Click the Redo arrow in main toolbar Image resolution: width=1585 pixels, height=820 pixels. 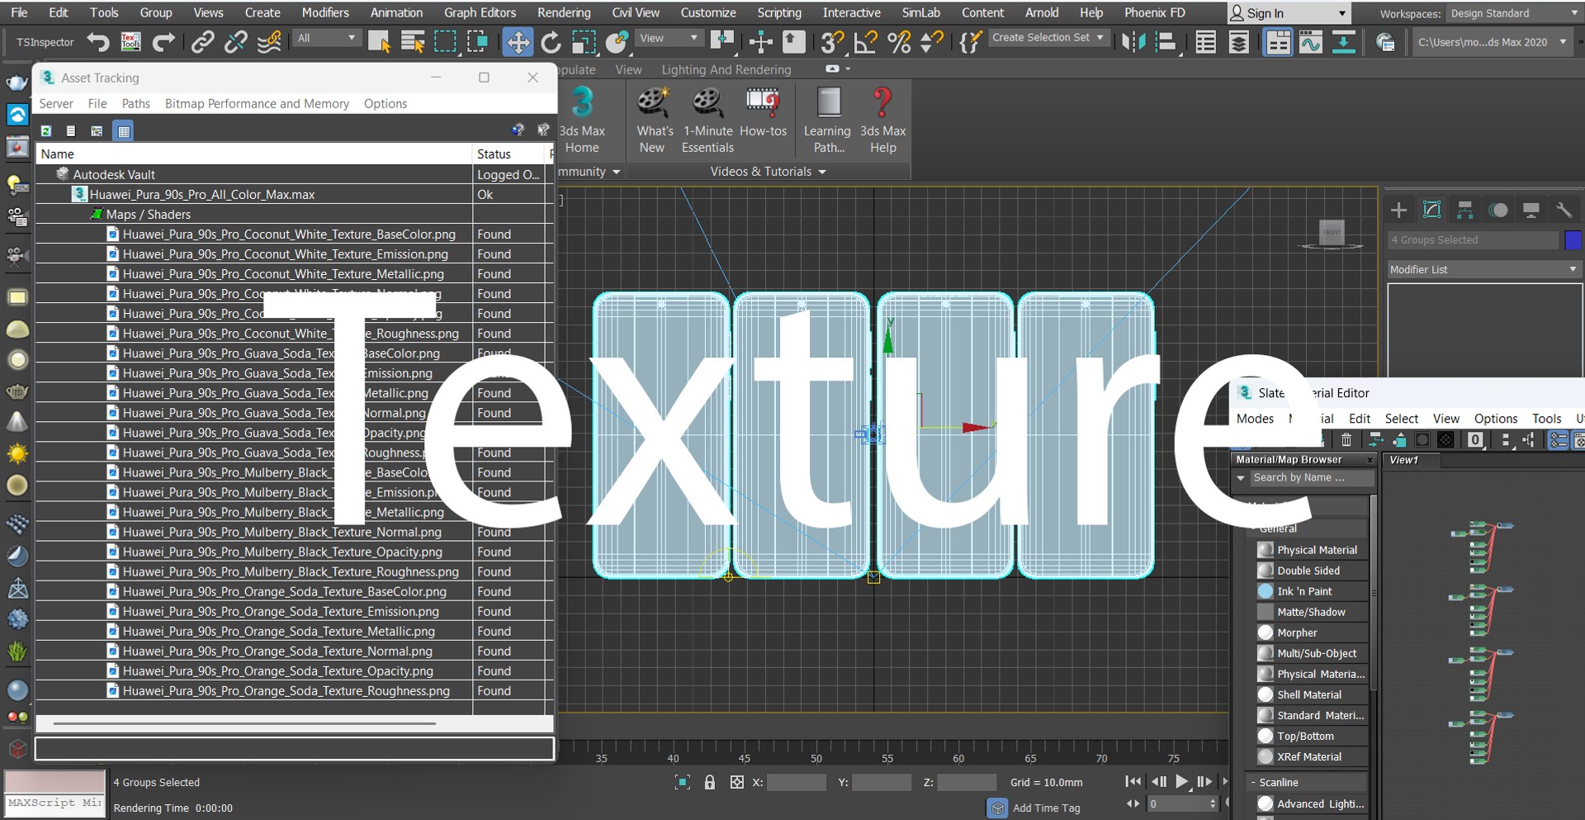click(x=163, y=41)
